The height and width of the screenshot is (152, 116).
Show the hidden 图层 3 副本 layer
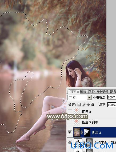point(70,122)
